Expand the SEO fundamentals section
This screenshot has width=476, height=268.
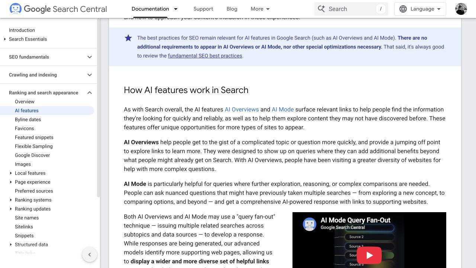(90, 57)
